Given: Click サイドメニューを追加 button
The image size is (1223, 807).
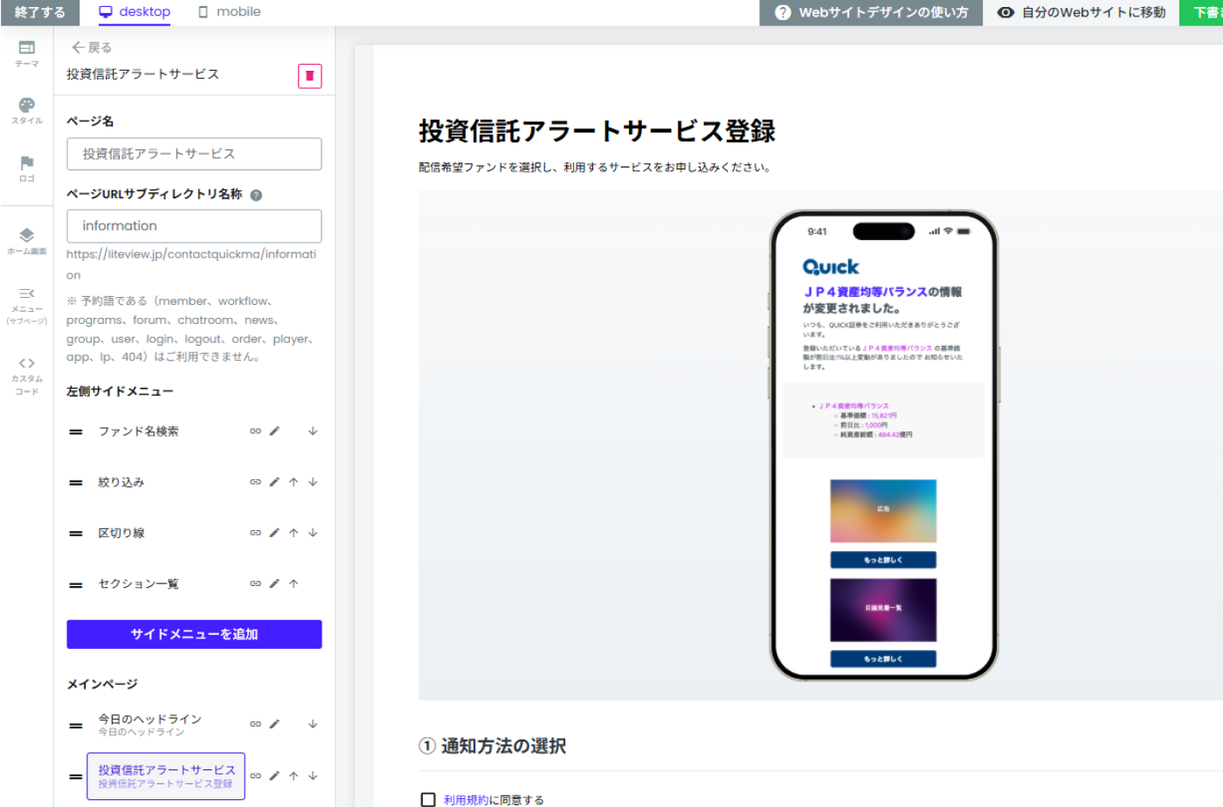Looking at the screenshot, I should click(x=194, y=634).
